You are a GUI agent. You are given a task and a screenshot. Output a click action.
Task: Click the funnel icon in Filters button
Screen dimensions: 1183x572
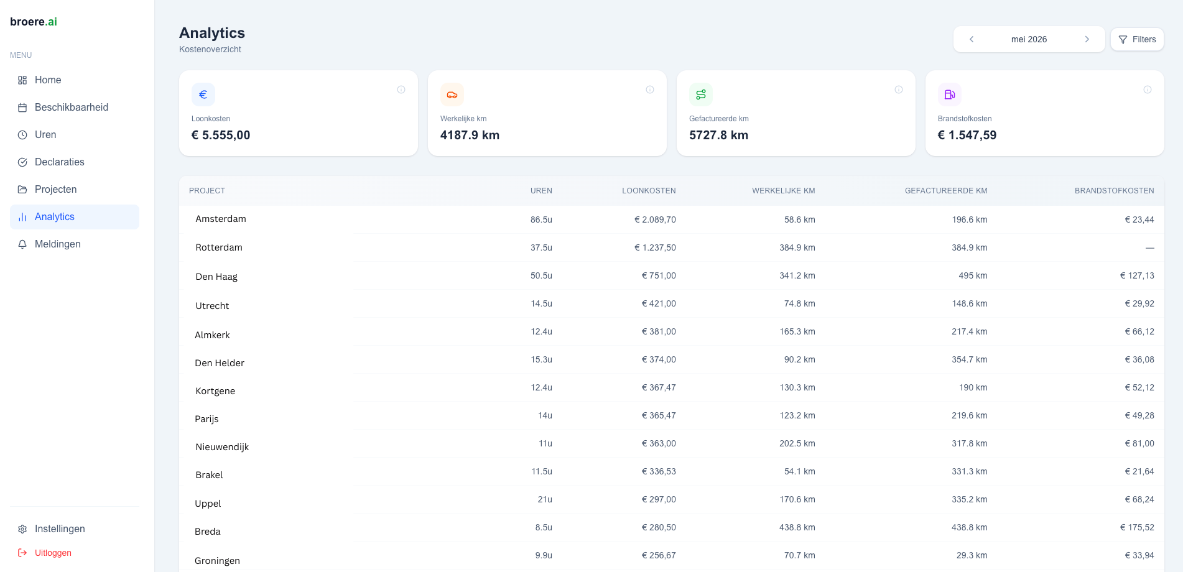[x=1123, y=40]
